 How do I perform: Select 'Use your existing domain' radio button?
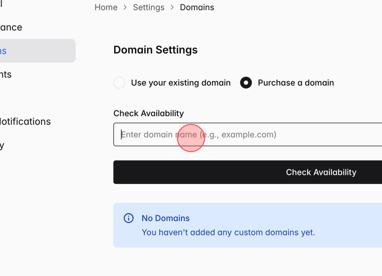coord(119,83)
